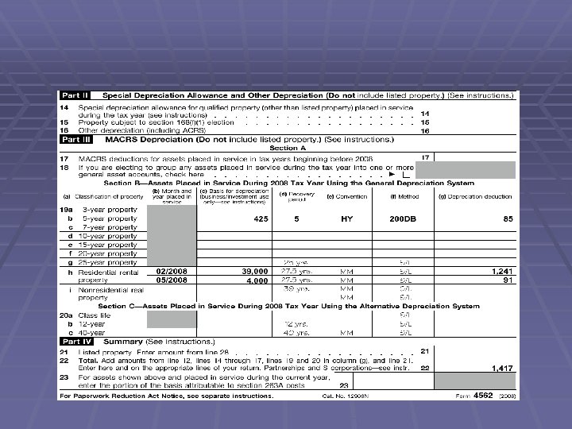Click the 'Summary (See instructions.)' heading
Screen dimensions: 572x429
tap(159, 342)
